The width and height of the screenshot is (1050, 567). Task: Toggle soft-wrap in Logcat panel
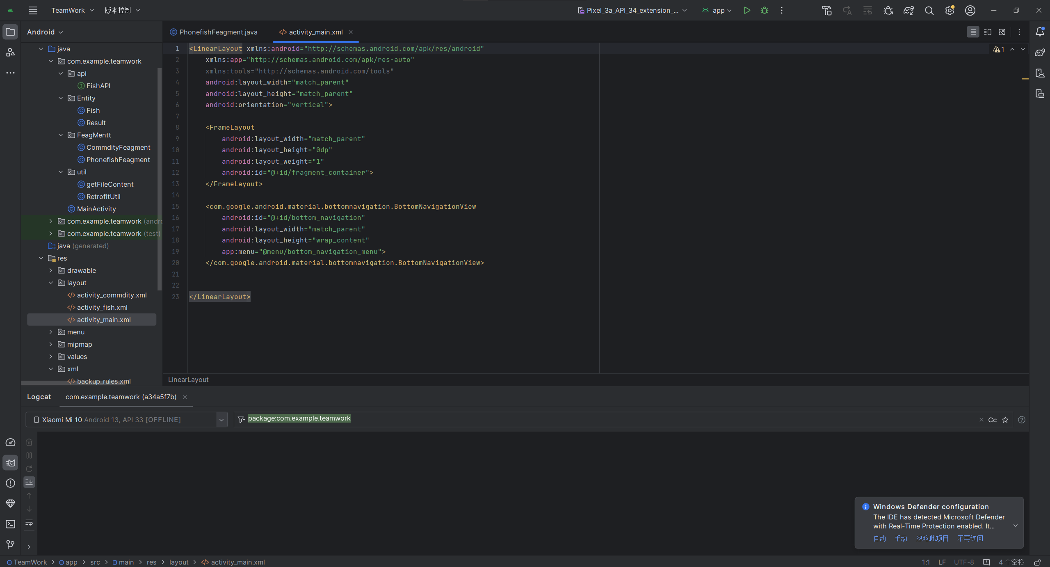[x=29, y=523]
